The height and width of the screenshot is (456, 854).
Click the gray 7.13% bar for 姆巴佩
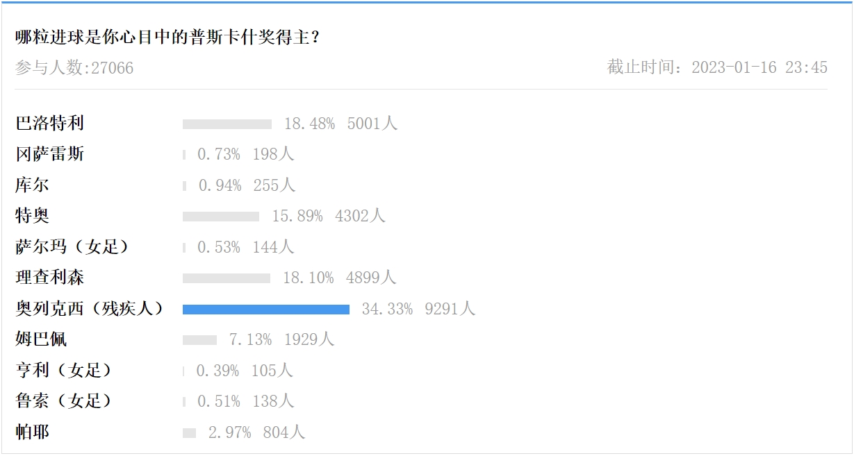point(200,340)
